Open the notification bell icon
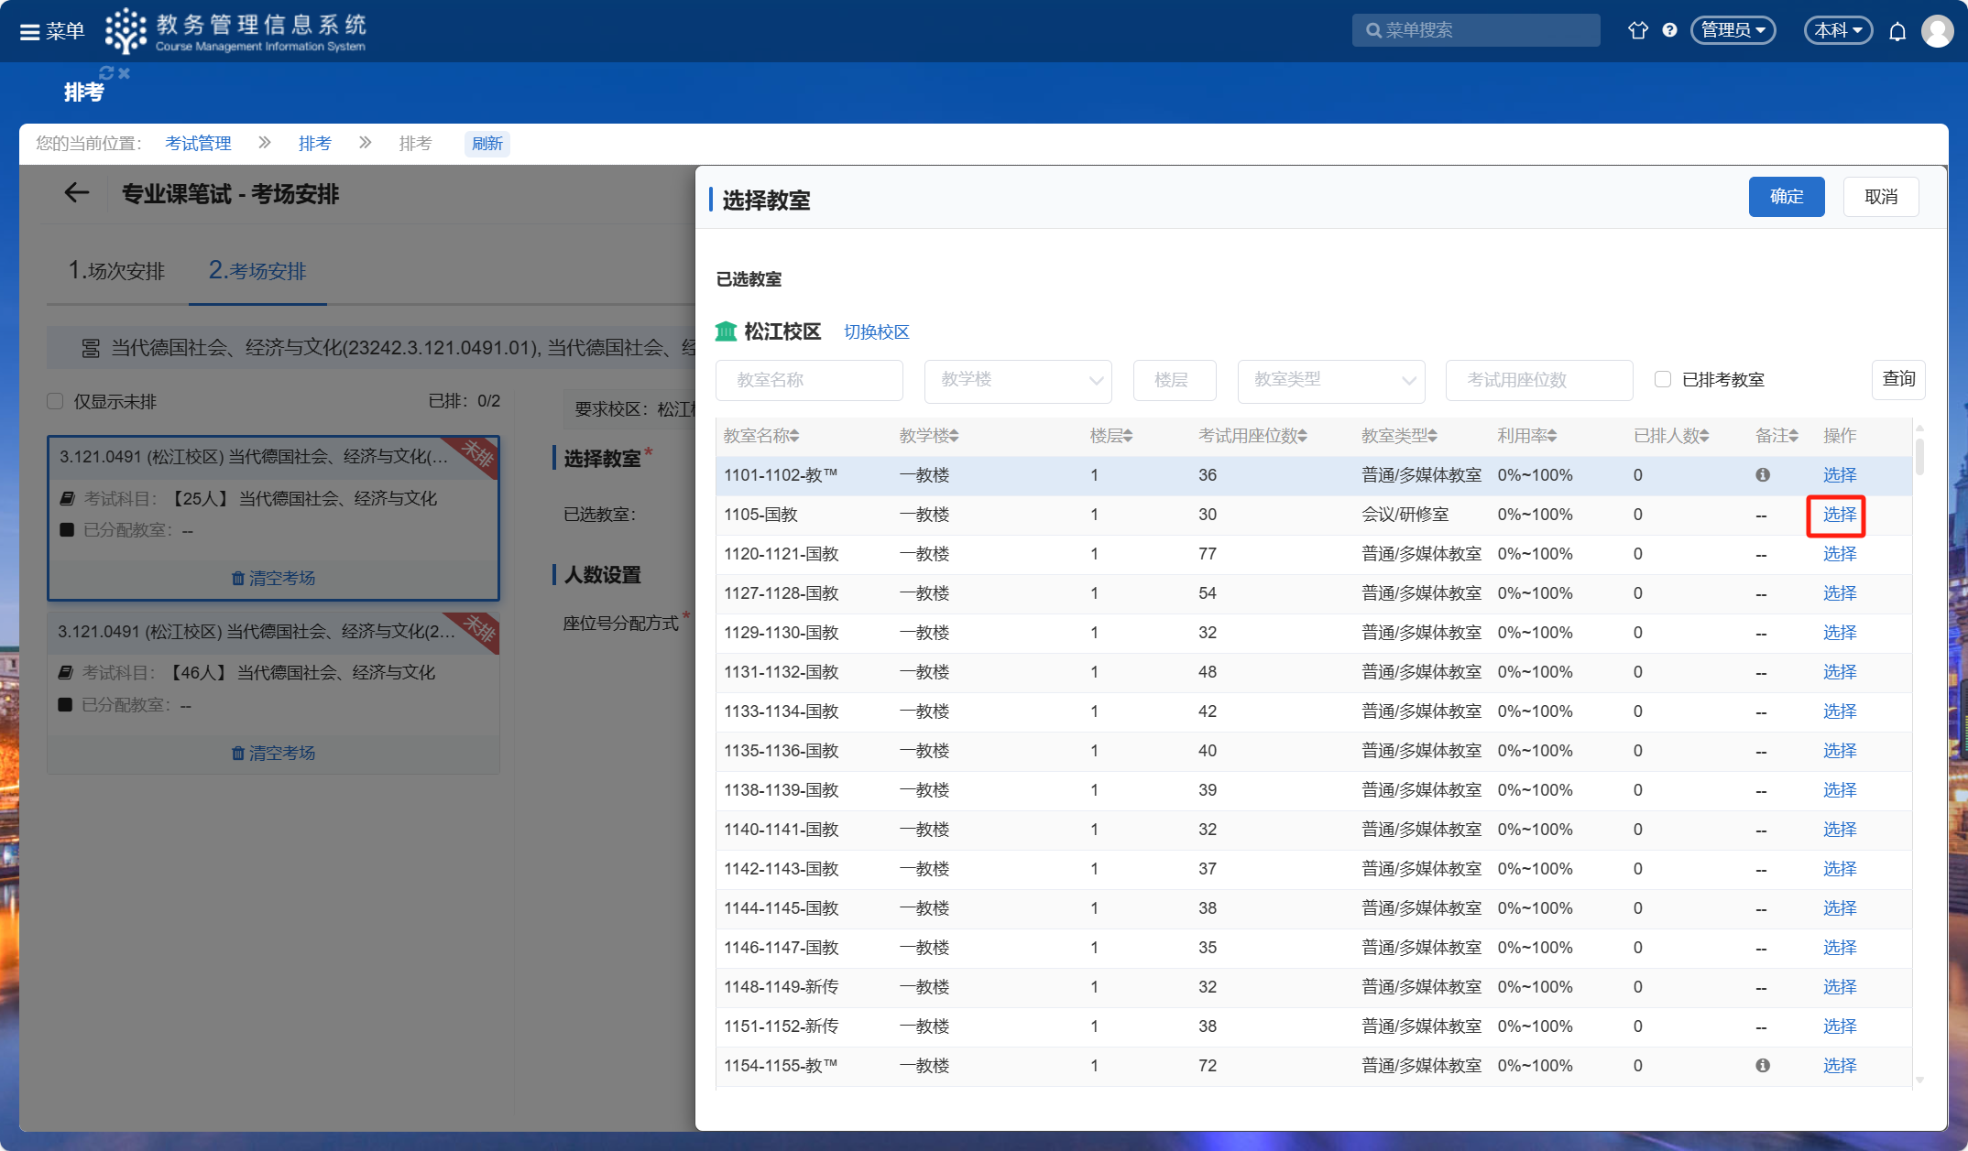The image size is (1968, 1151). click(1897, 31)
